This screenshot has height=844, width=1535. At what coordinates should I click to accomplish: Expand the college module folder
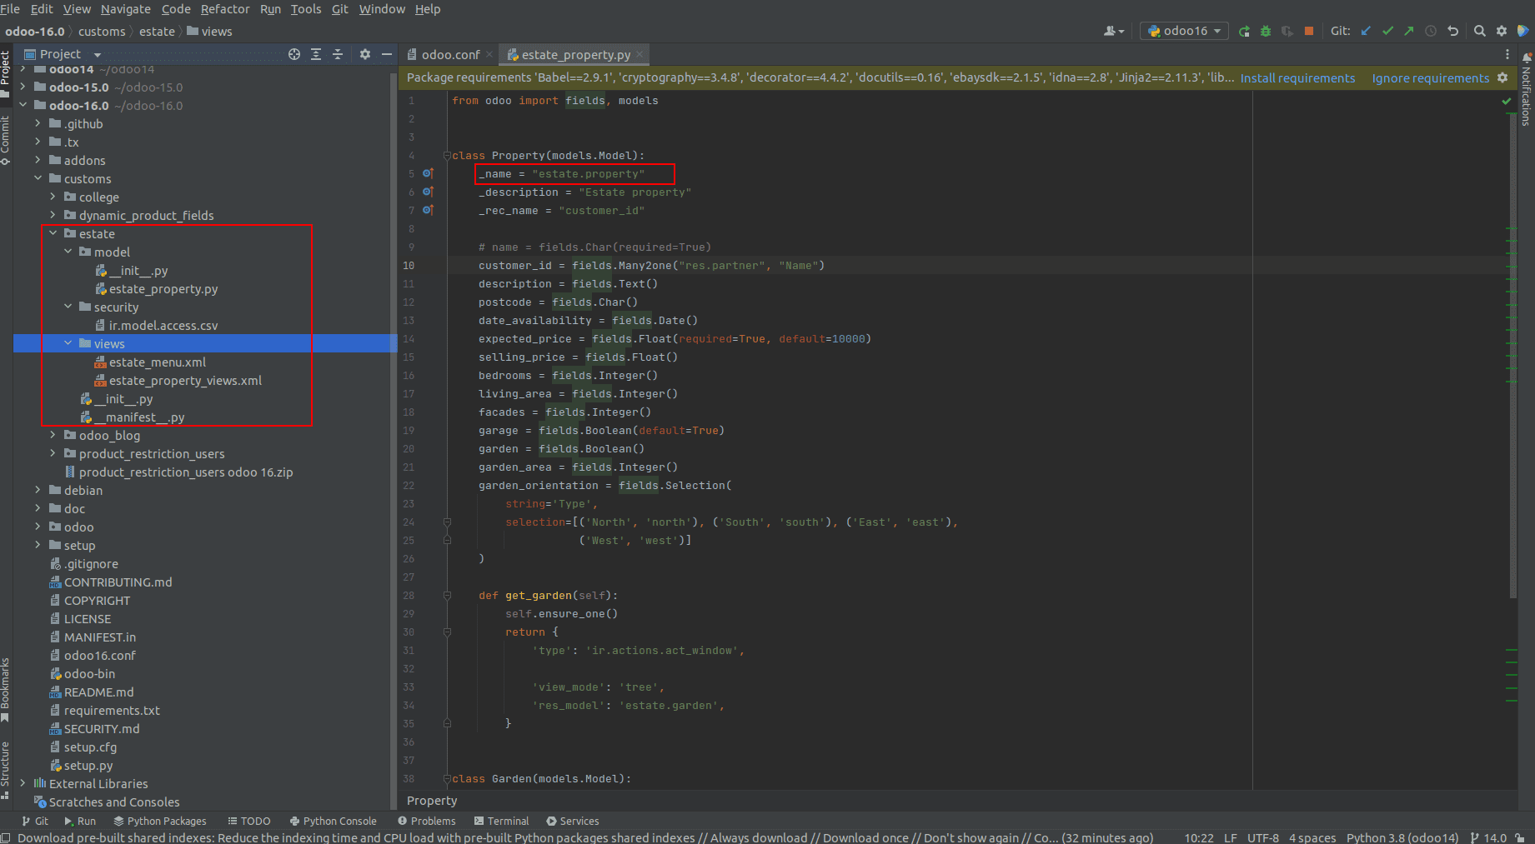pyautogui.click(x=53, y=197)
